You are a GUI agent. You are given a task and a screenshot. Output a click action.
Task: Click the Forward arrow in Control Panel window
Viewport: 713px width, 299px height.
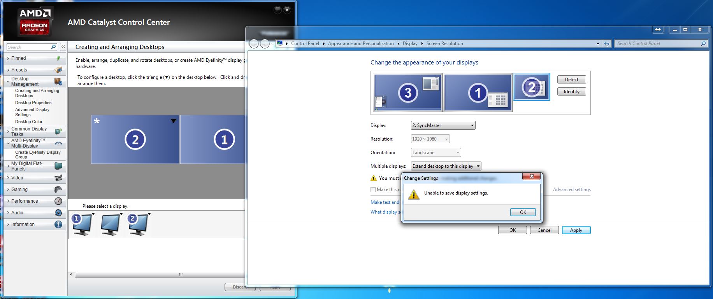tap(265, 44)
